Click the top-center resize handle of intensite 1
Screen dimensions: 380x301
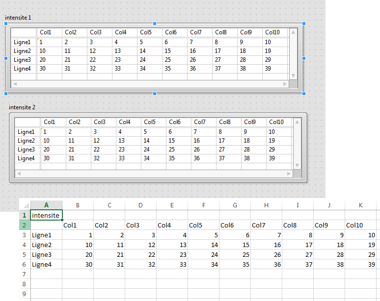click(155, 24)
